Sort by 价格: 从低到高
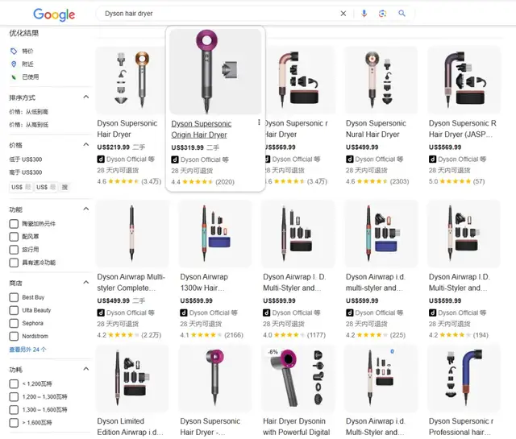 29,112
